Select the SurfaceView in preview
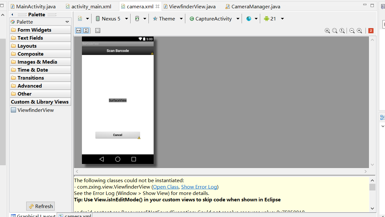 [x=118, y=100]
